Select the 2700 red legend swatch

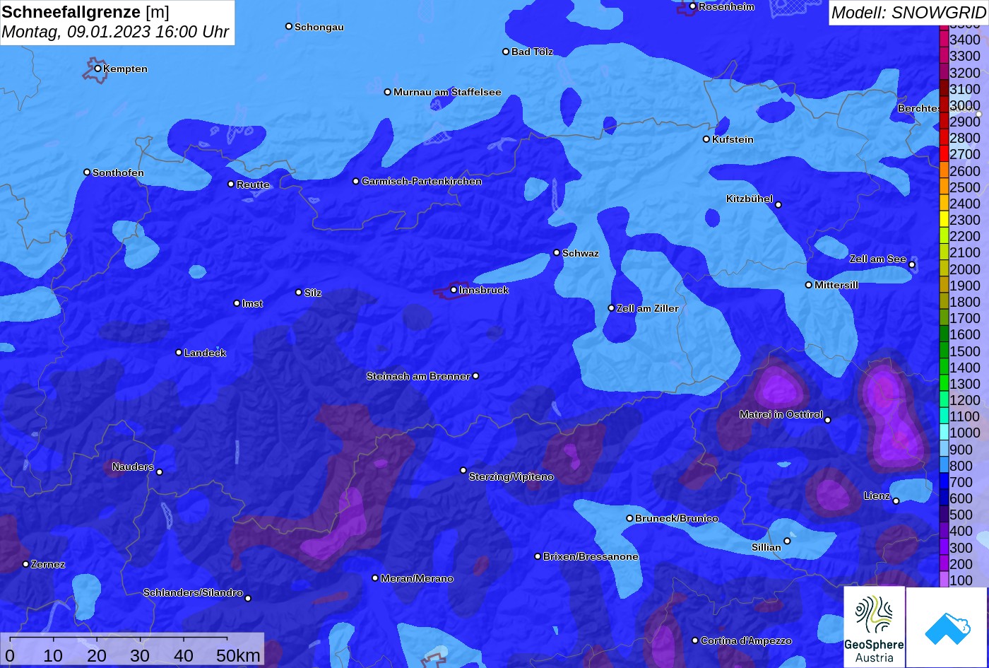point(944,154)
